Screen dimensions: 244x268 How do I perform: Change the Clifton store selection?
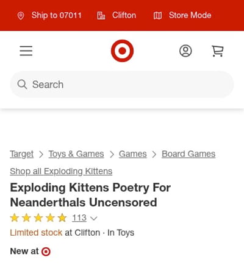[x=124, y=15]
